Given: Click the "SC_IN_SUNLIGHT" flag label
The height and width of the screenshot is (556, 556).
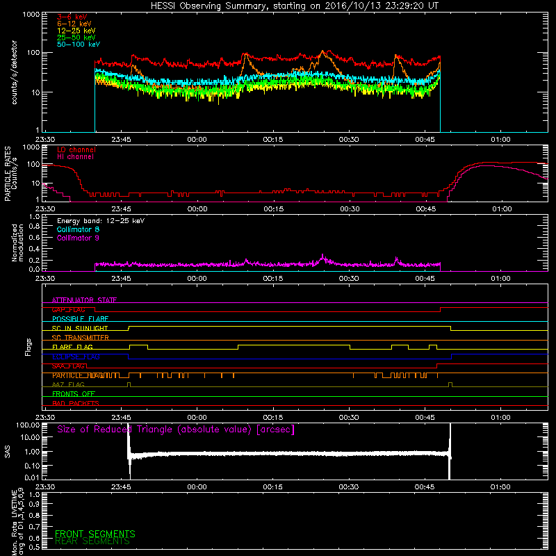Looking at the screenshot, I should click(x=80, y=328).
